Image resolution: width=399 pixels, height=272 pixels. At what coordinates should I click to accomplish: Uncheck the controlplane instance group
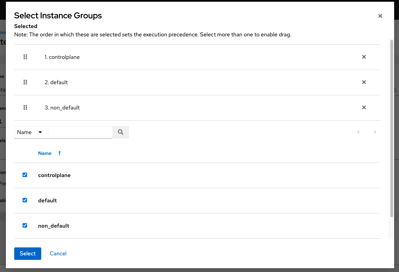[x=25, y=175]
